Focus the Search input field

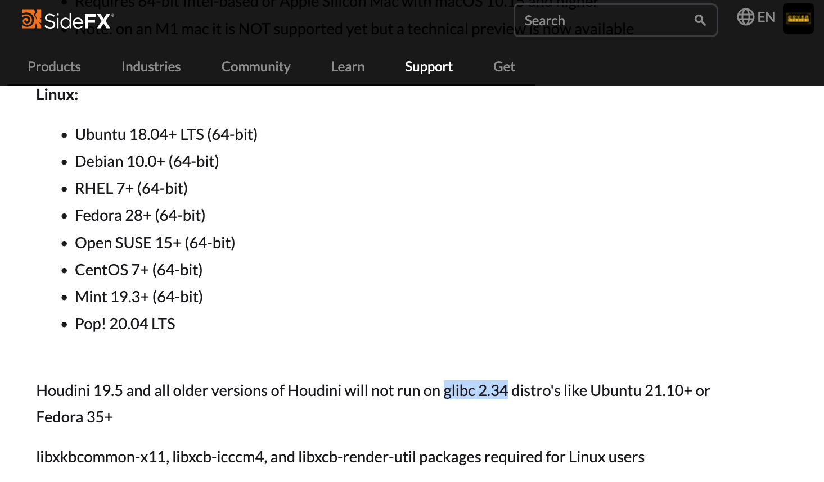pos(615,20)
